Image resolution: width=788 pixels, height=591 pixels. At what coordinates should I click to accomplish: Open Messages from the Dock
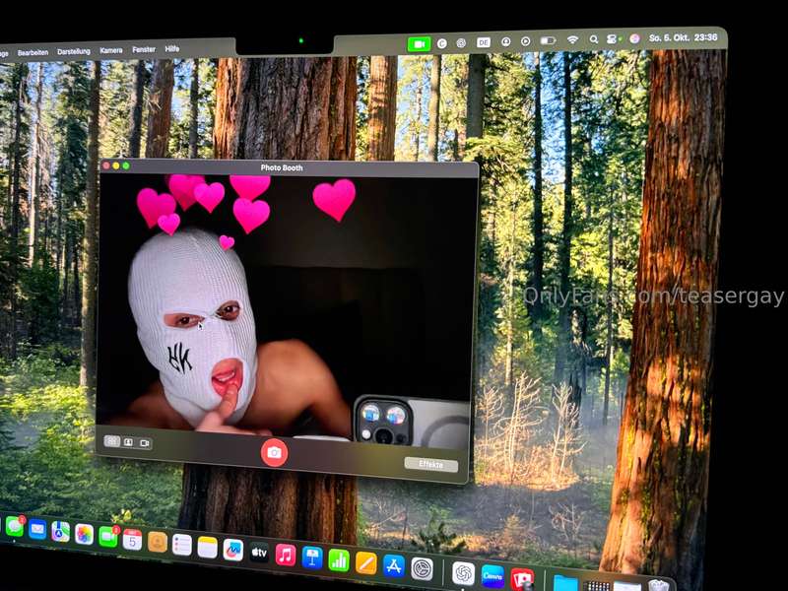pyautogui.click(x=14, y=526)
